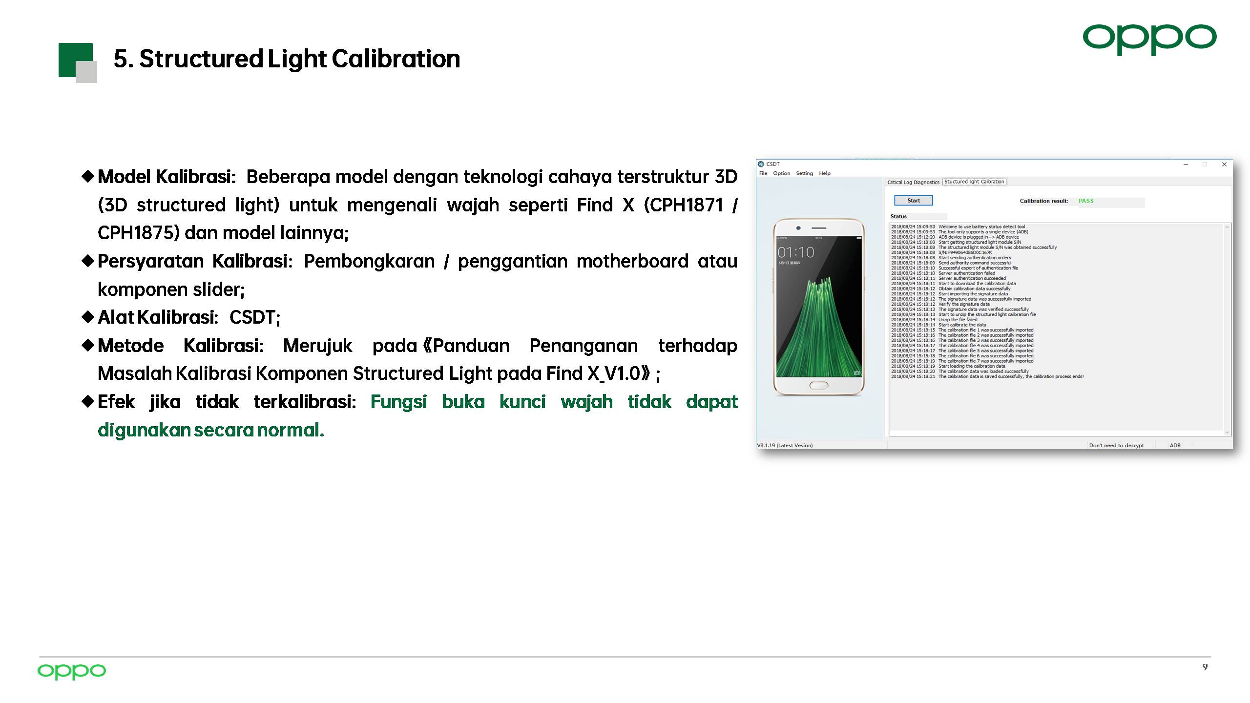
Task: Click the green OPPO logo in footer
Action: click(72, 671)
